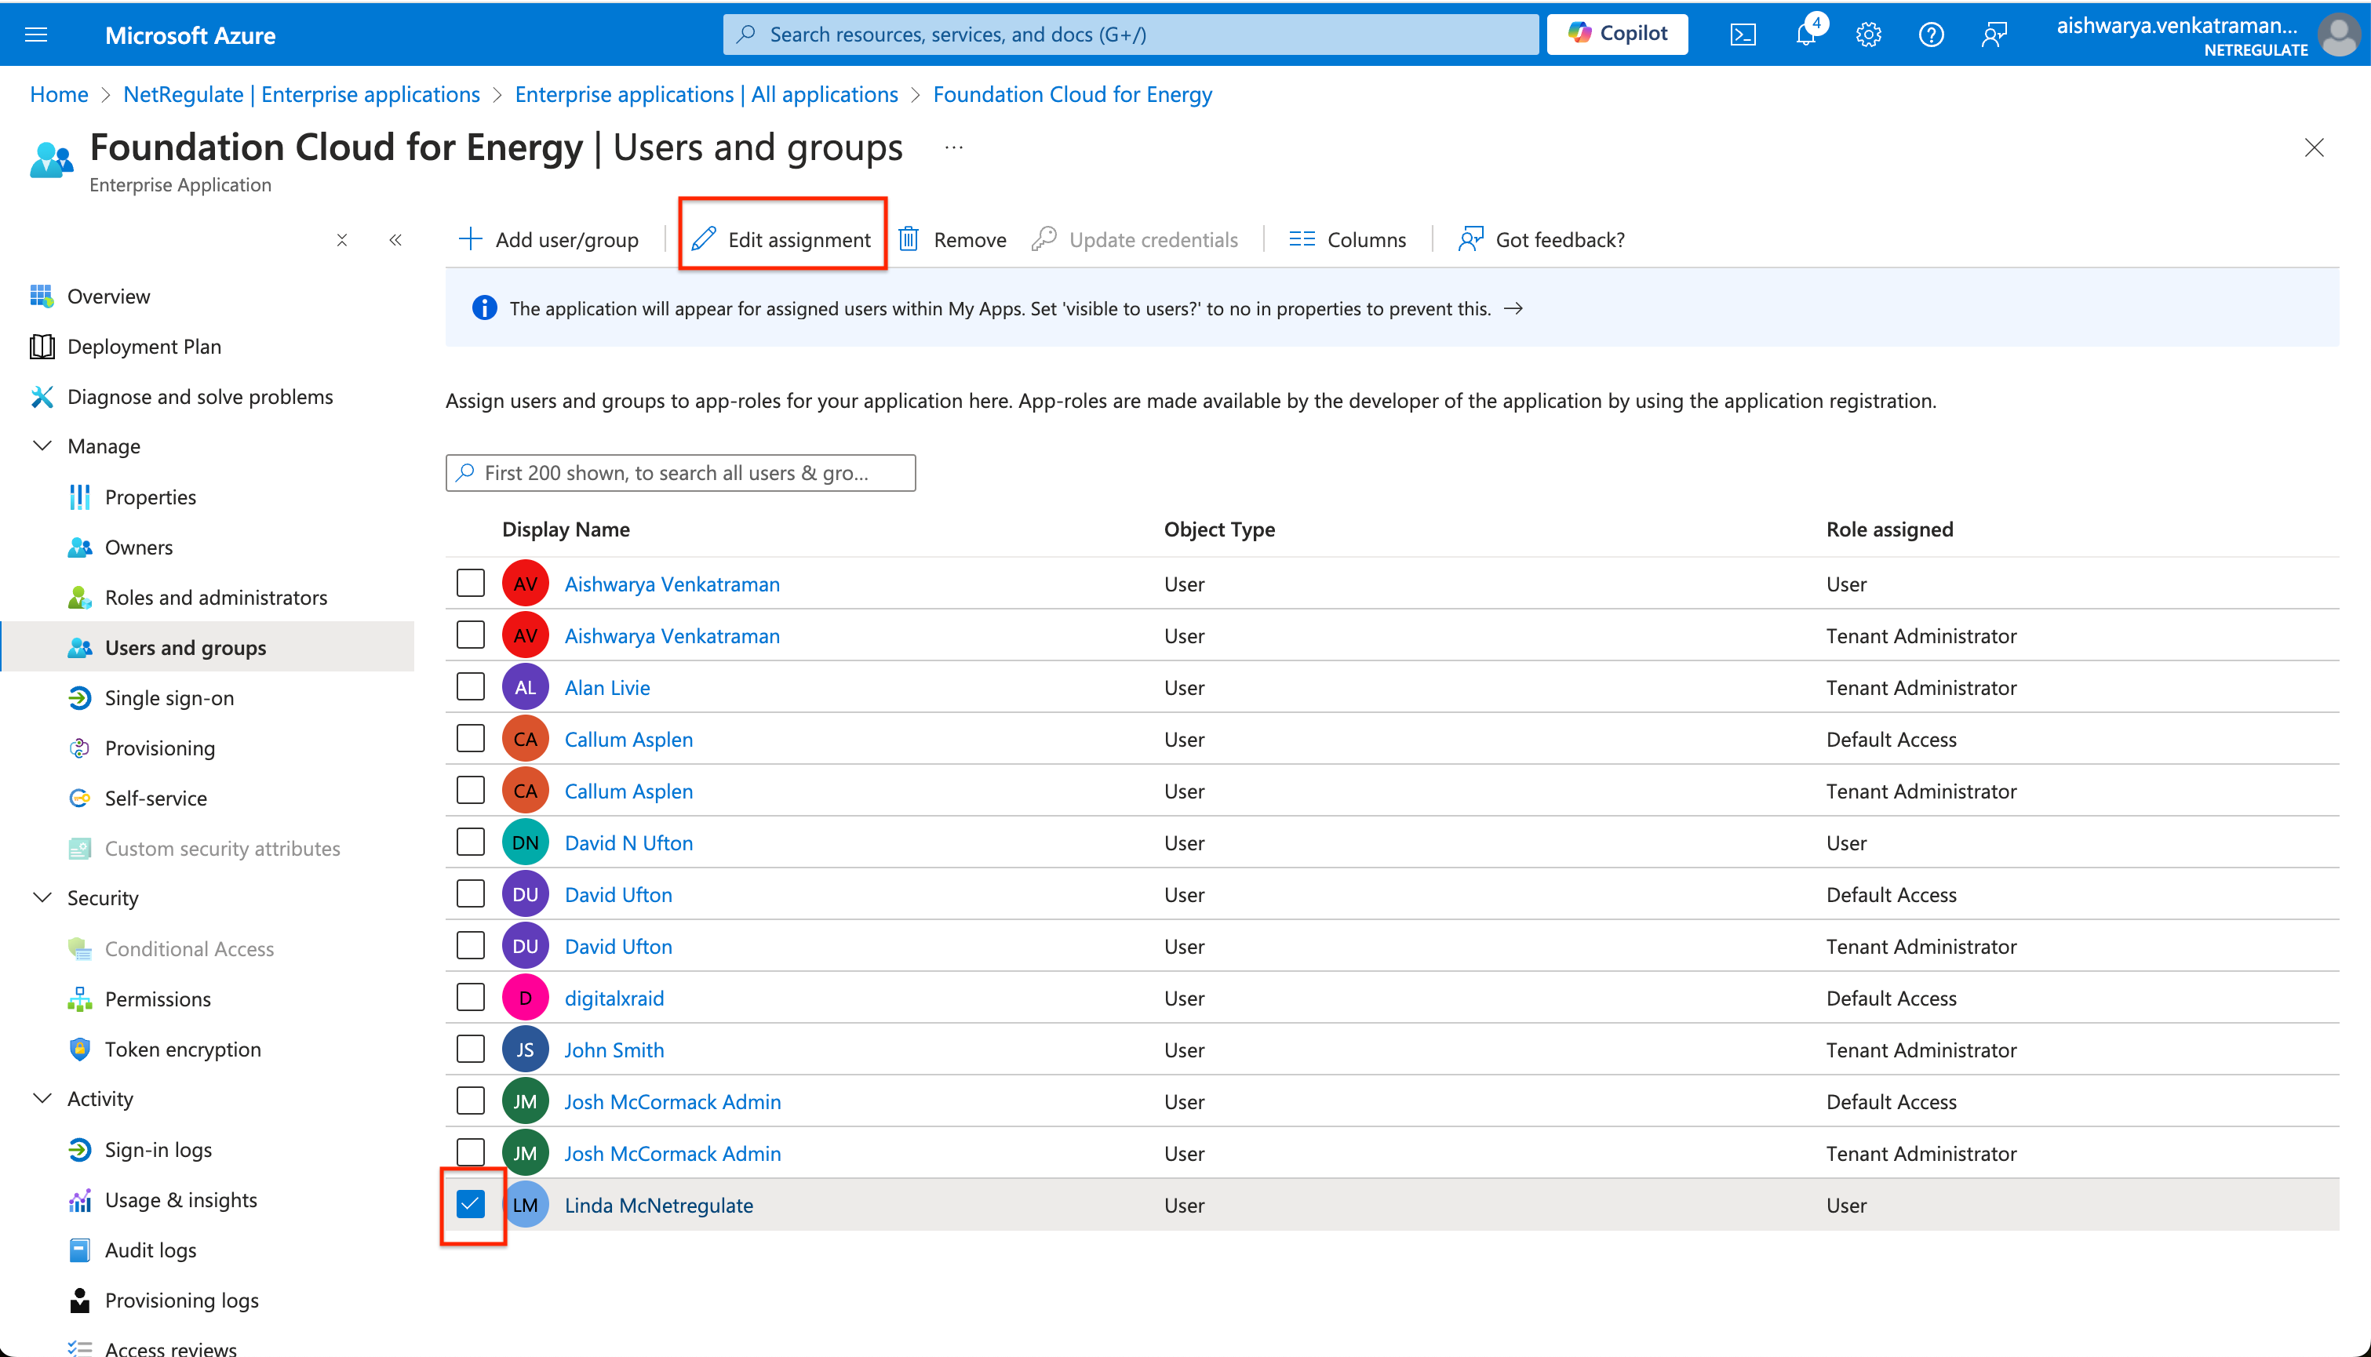Open the Copilot button

coord(1617,34)
